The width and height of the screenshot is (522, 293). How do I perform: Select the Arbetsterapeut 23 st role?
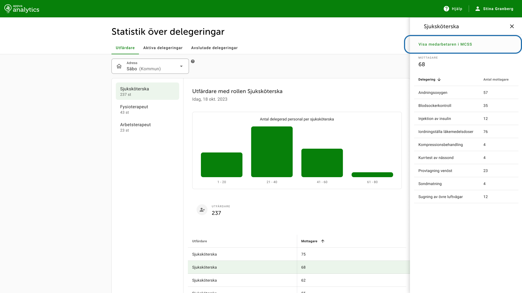(x=147, y=127)
